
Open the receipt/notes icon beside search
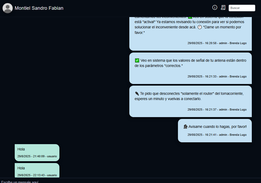click(x=223, y=7)
